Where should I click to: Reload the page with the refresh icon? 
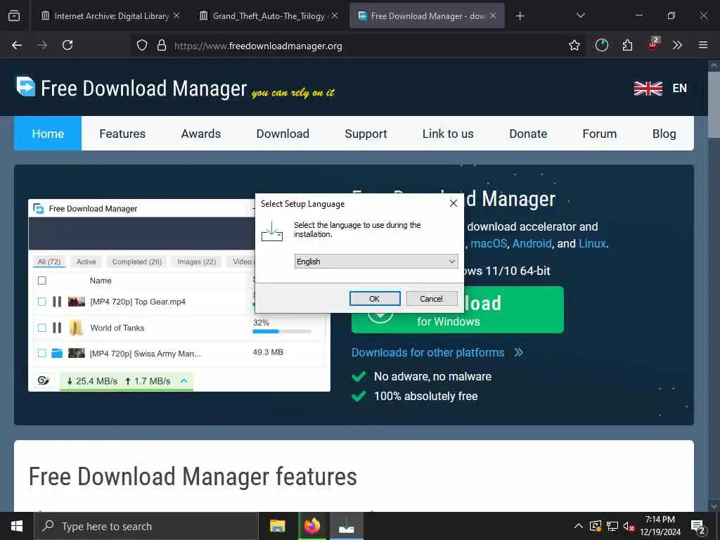coord(67,45)
